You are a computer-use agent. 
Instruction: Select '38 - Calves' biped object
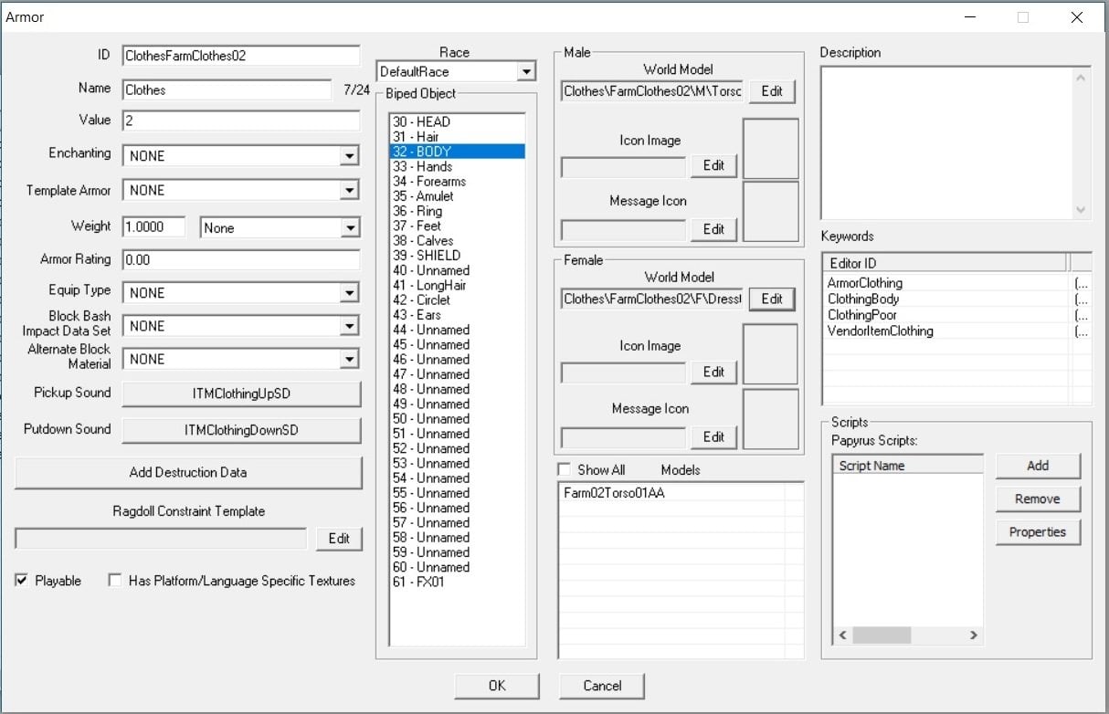pos(457,240)
